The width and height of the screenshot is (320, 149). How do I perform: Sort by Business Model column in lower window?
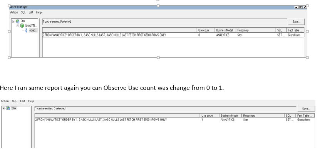(230, 116)
